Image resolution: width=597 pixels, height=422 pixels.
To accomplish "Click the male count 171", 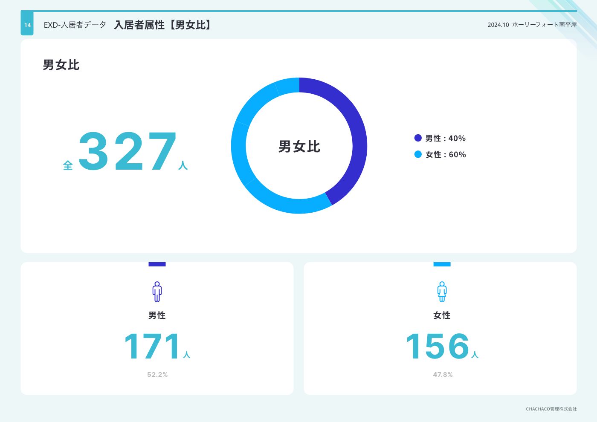I will click(x=153, y=346).
